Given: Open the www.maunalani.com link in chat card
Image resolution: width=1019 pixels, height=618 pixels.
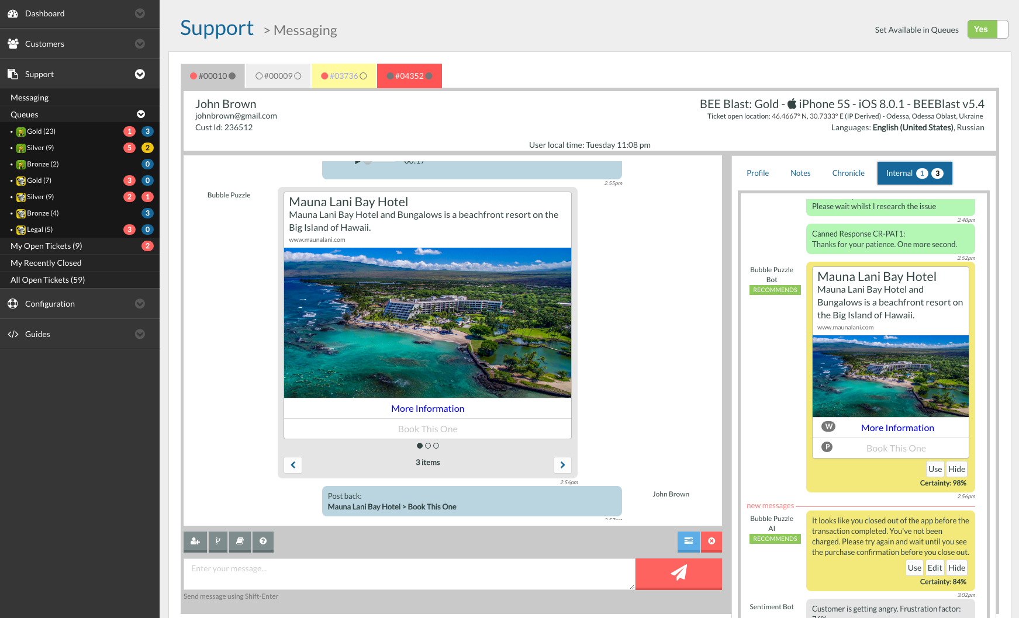Looking at the screenshot, I should [x=317, y=239].
